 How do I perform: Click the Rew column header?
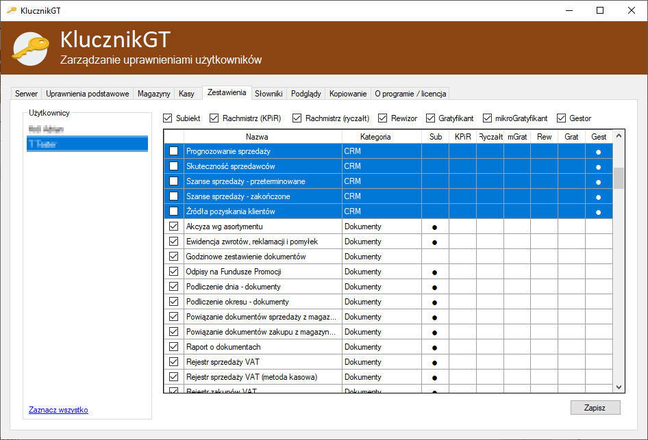[545, 137]
